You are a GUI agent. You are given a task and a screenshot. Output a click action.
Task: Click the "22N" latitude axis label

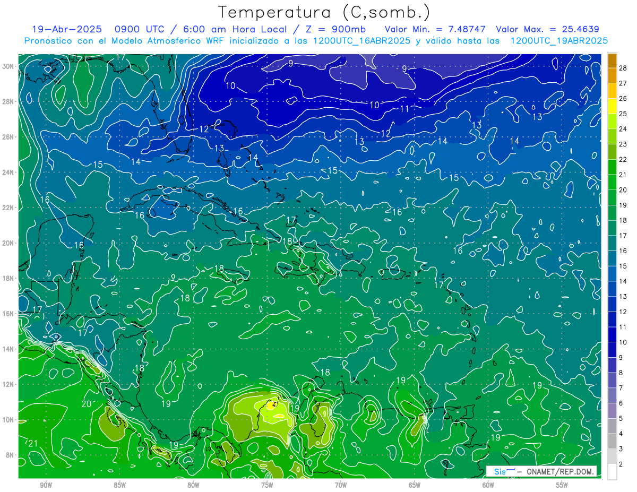pyautogui.click(x=8, y=208)
